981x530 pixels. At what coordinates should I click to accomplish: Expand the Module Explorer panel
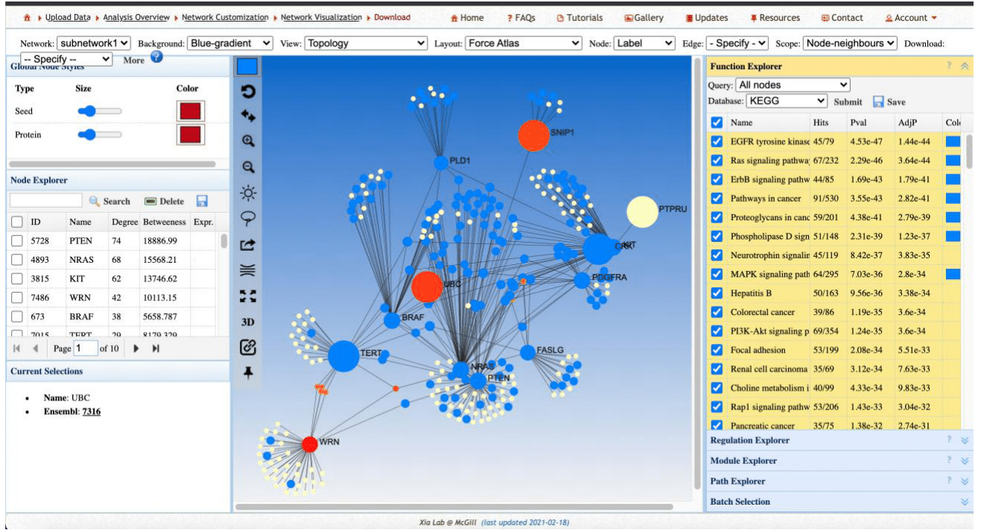point(965,461)
